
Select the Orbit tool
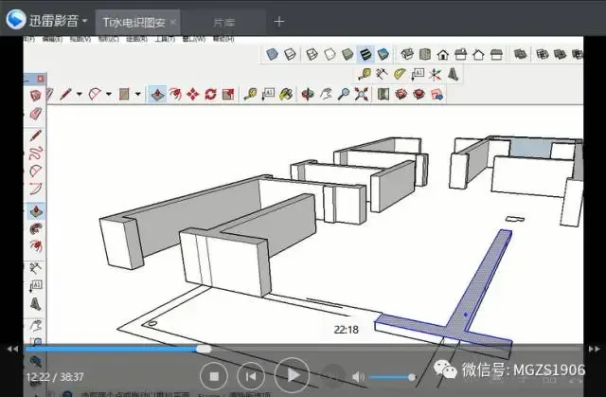[x=308, y=95]
